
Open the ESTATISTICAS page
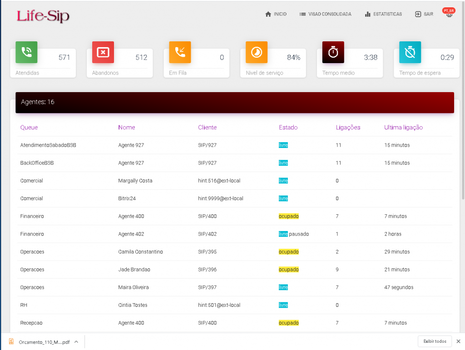pyautogui.click(x=383, y=14)
